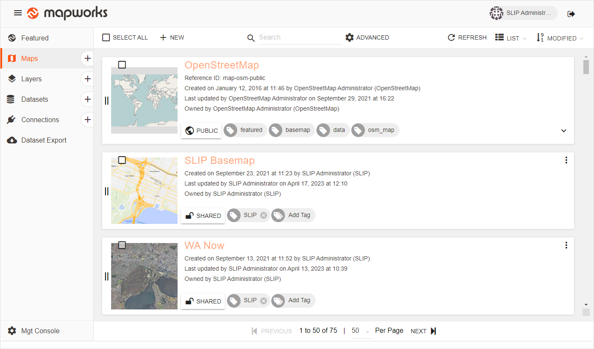This screenshot has width=594, height=349.
Task: Click the logout icon in header
Action: [571, 14]
